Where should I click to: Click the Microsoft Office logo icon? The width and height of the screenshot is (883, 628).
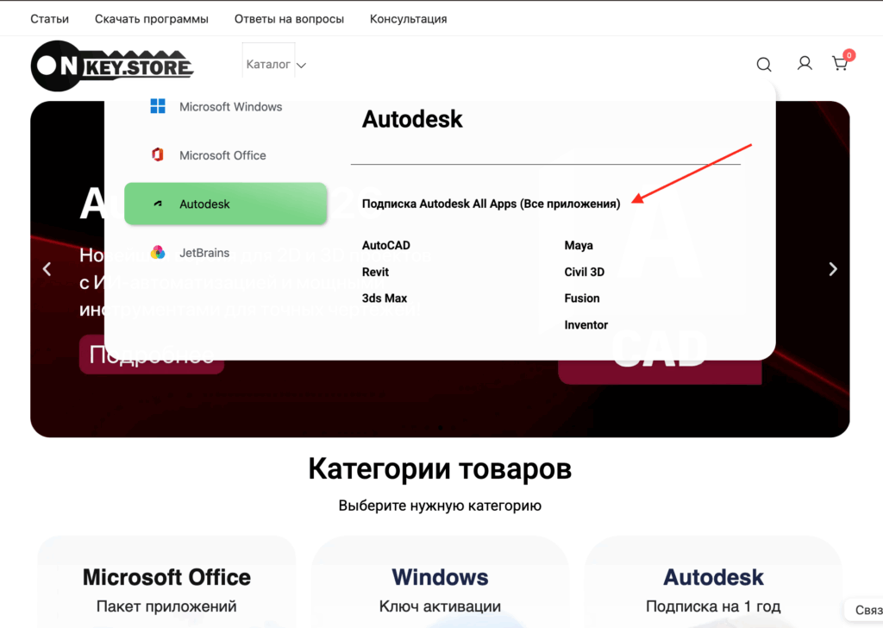coord(158,155)
